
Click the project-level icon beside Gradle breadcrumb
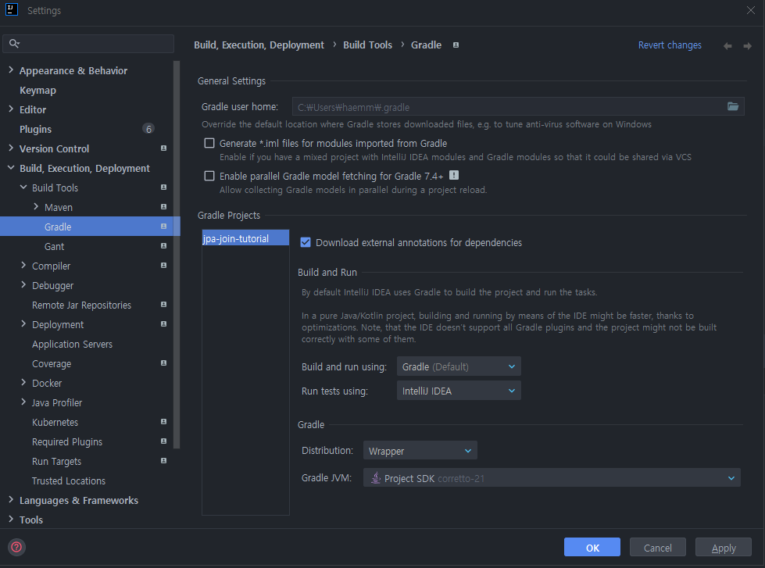point(456,45)
